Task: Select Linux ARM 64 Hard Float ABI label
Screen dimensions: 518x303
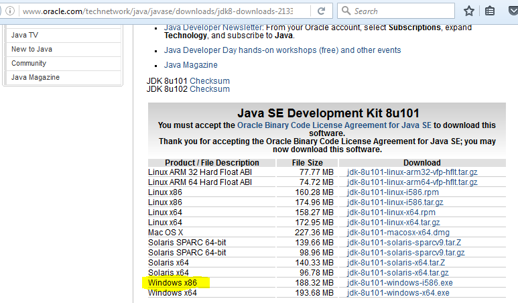Action: [x=200, y=182]
